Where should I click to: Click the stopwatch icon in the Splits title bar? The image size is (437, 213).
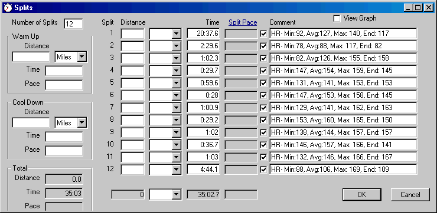point(8,8)
